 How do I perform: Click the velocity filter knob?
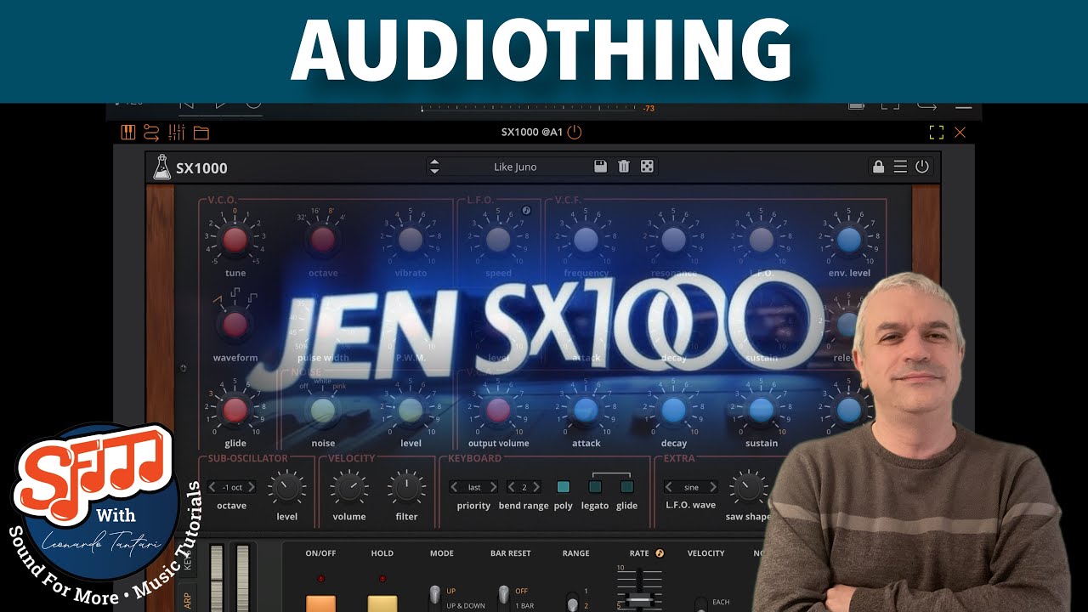click(407, 488)
